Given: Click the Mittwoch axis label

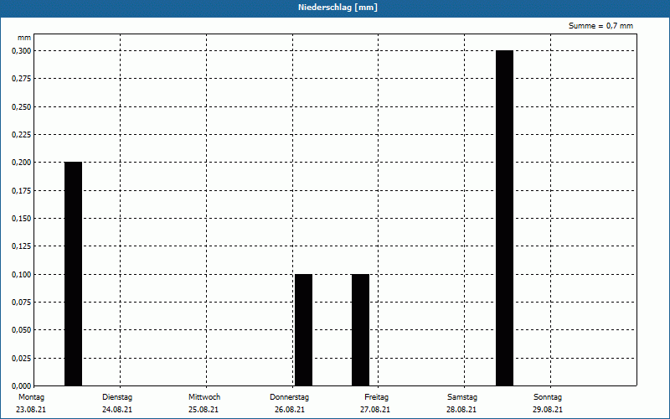Looking at the screenshot, I should tap(204, 397).
